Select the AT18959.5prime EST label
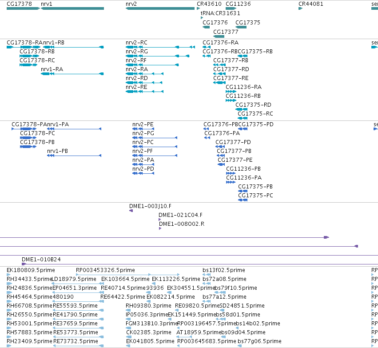This screenshot has height=348, width=378. tap(199, 332)
